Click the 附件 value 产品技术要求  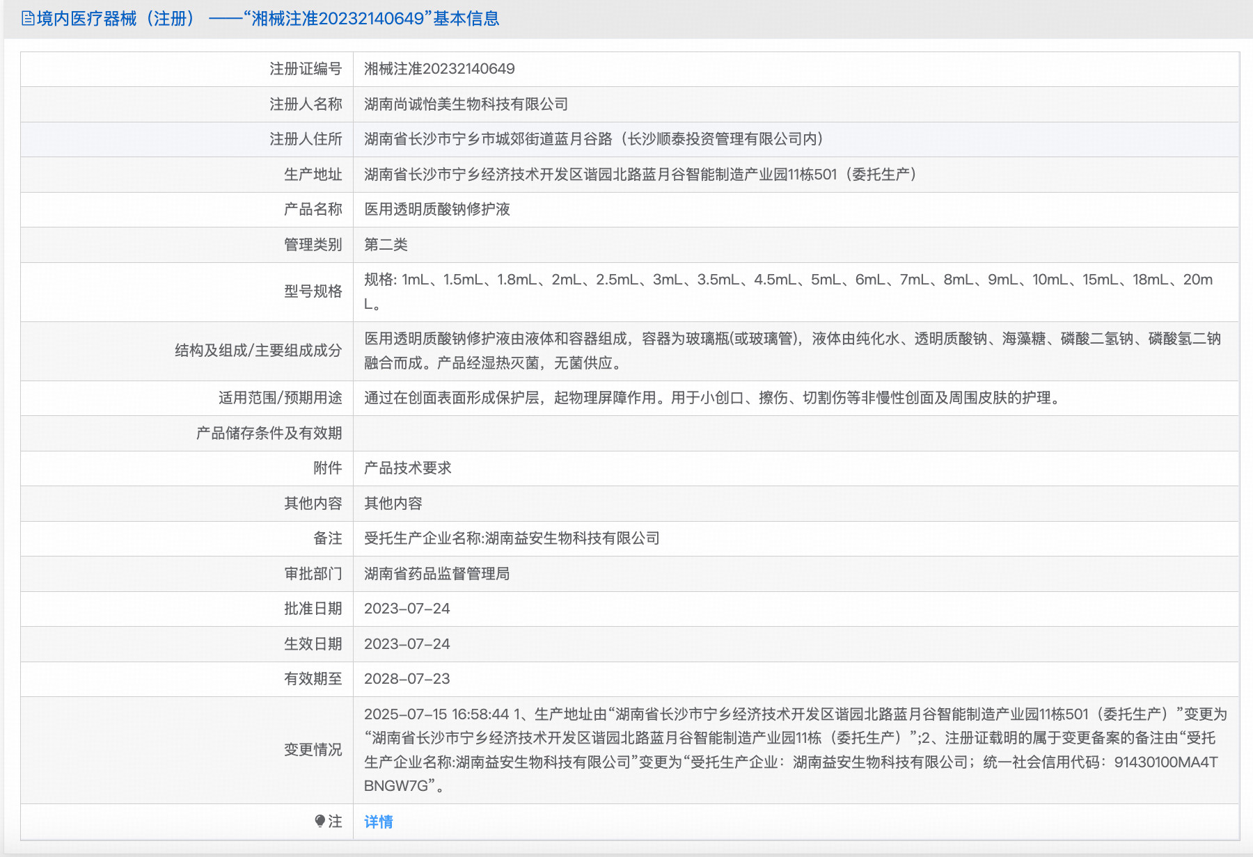click(x=407, y=468)
